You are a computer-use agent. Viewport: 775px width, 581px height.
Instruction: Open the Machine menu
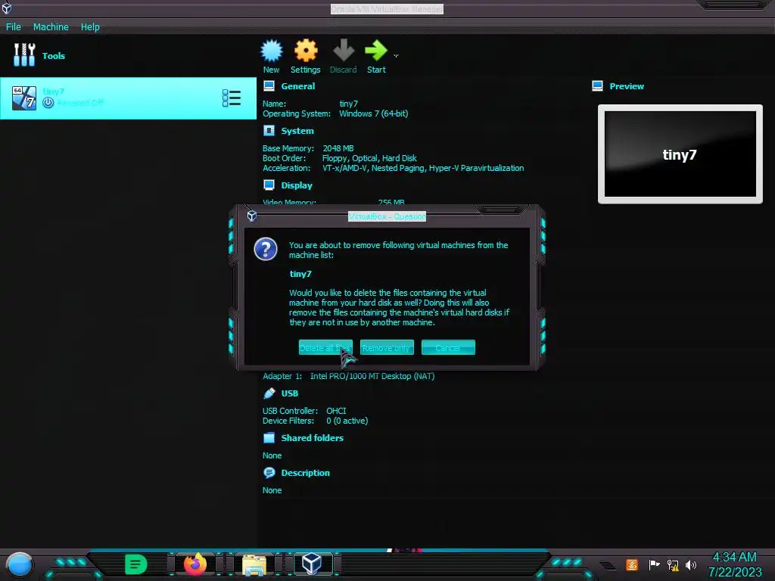[x=51, y=26]
